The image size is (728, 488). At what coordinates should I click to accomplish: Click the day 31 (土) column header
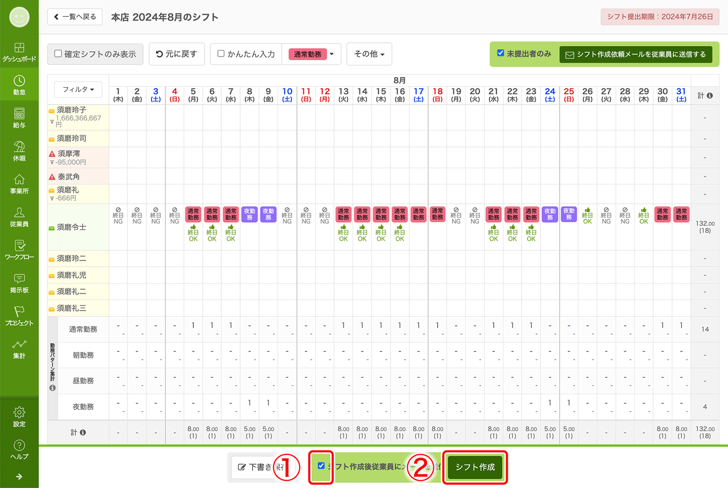point(681,95)
